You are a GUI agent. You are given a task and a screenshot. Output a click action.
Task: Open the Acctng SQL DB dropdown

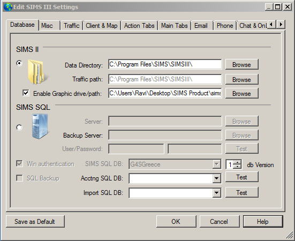(216, 178)
